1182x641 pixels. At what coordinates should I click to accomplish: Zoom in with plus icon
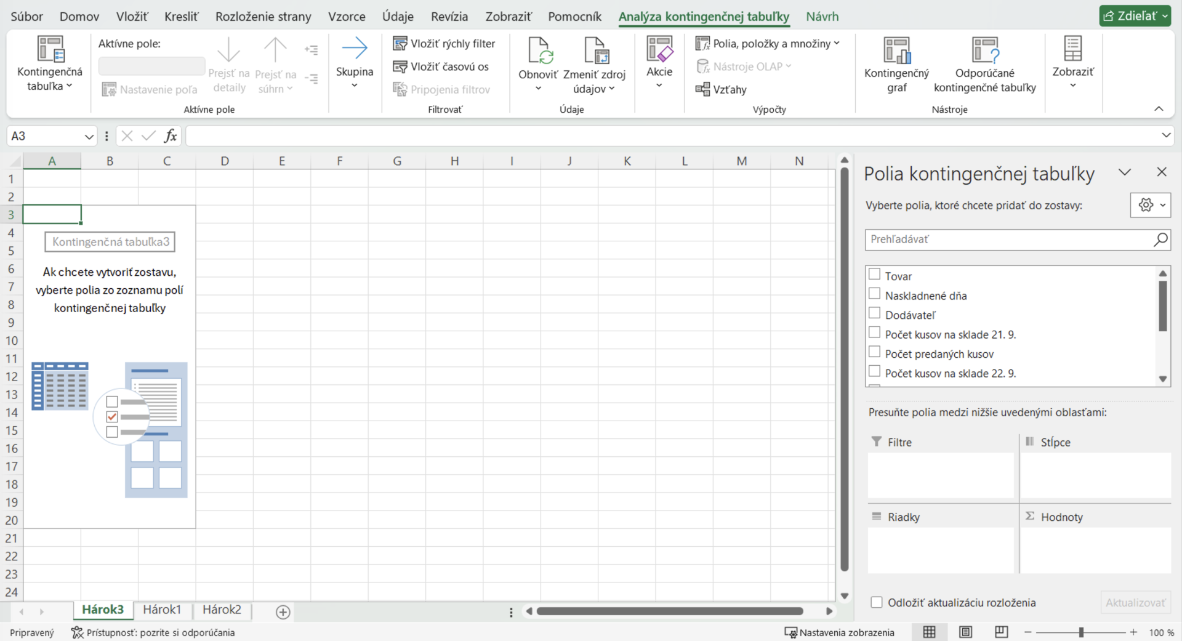click(x=1133, y=632)
